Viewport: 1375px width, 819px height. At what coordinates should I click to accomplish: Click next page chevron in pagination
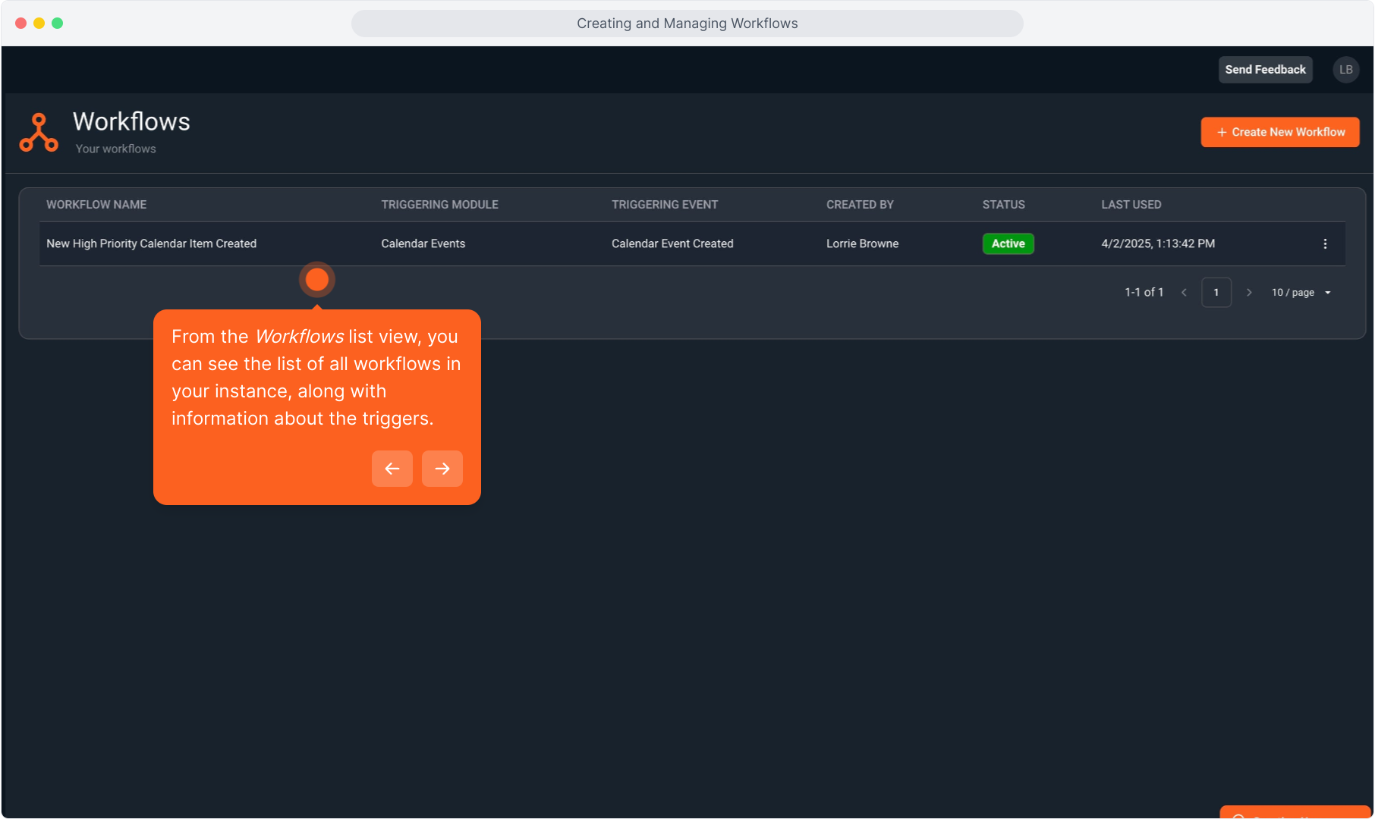[1249, 293]
